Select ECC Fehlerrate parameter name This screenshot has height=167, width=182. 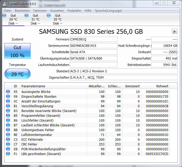point(32,139)
